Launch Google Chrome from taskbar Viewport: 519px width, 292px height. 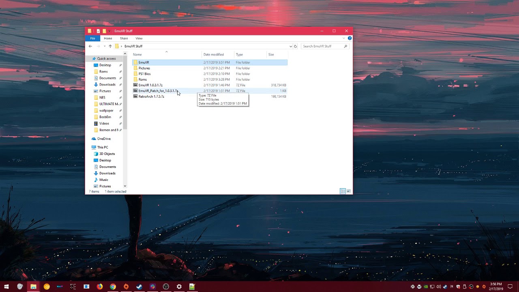point(113,287)
